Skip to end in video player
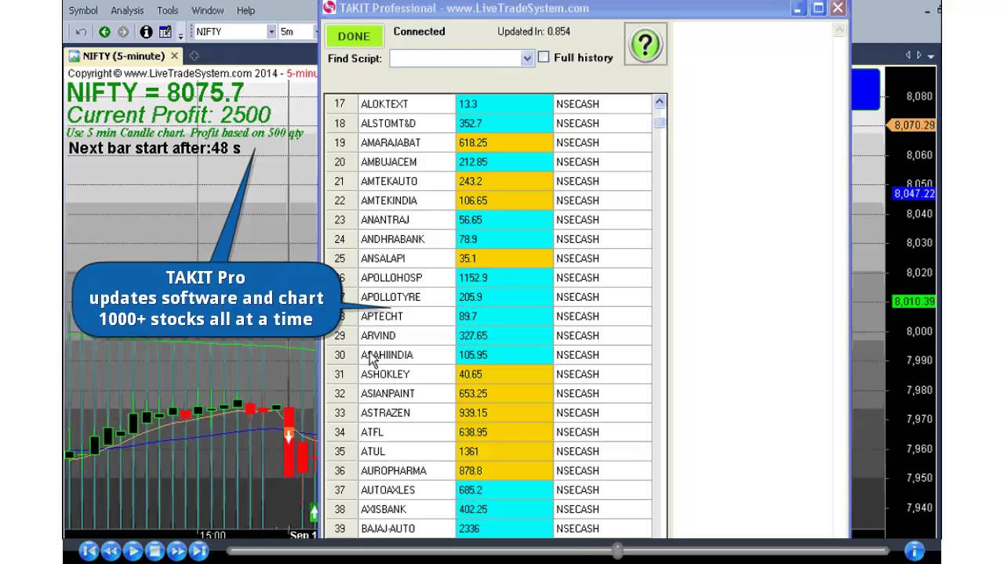This screenshot has width=1004, height=564. [198, 551]
